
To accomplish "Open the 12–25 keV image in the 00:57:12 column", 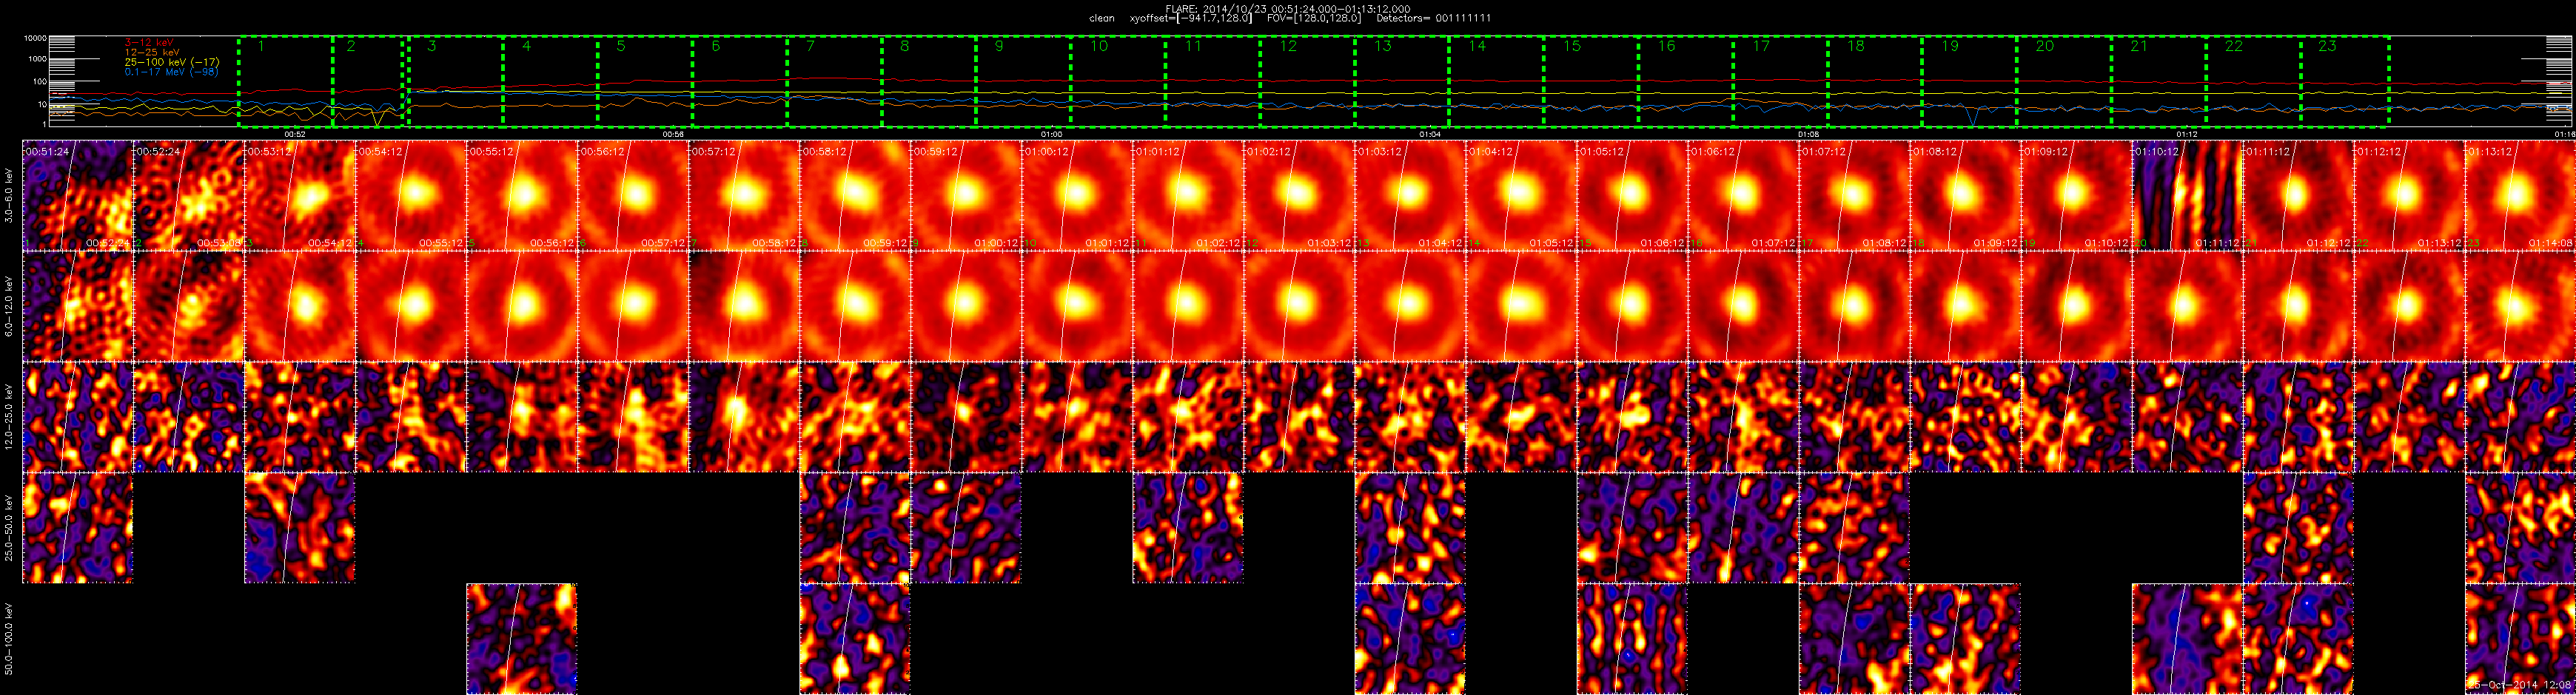I will coord(743,418).
